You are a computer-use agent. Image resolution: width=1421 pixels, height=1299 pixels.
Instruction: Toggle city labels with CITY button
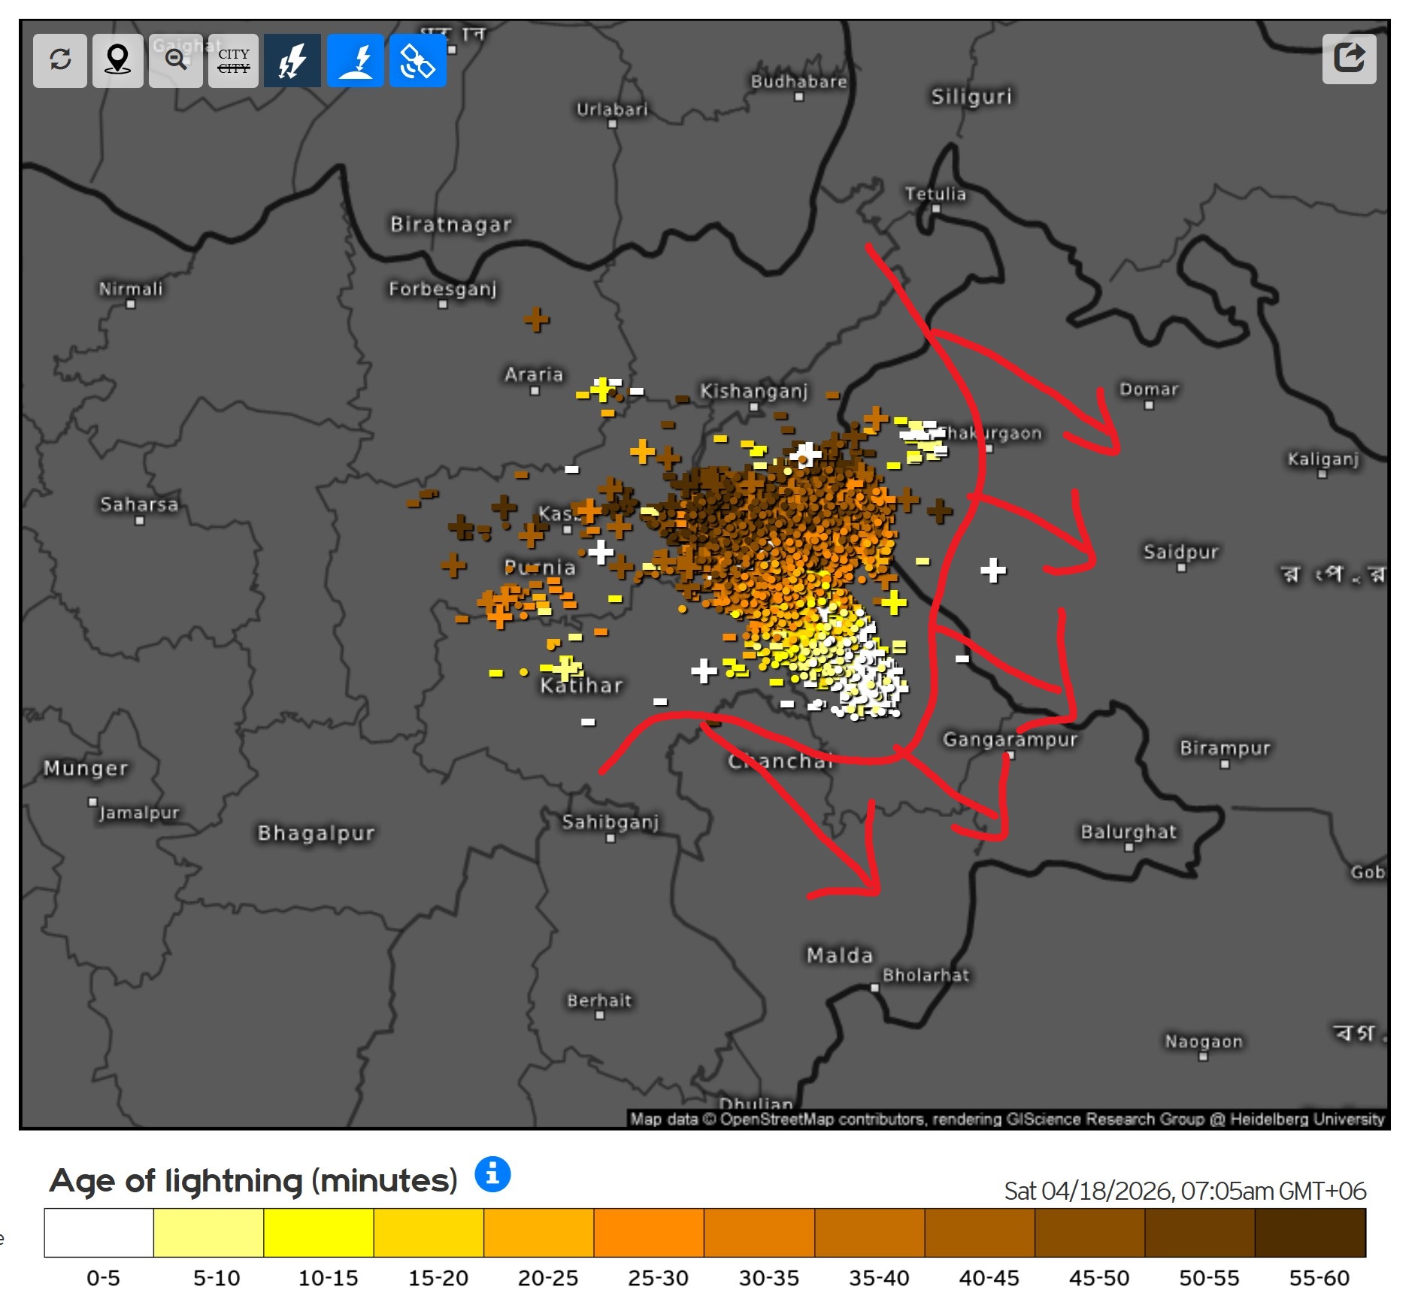pyautogui.click(x=234, y=60)
